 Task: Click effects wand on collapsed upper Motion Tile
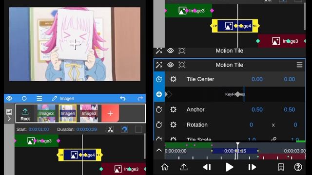[x=159, y=51]
